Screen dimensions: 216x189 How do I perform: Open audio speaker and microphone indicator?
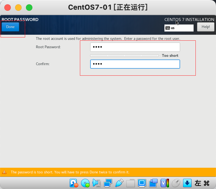coord(97,183)
